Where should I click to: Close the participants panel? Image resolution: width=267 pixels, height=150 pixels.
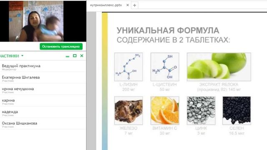click(82, 55)
